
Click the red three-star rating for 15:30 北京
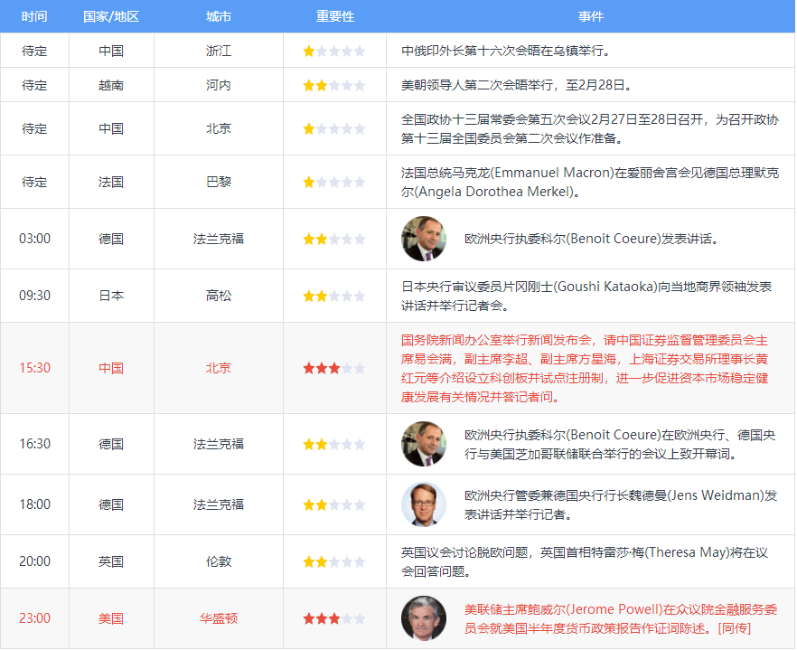click(x=334, y=368)
